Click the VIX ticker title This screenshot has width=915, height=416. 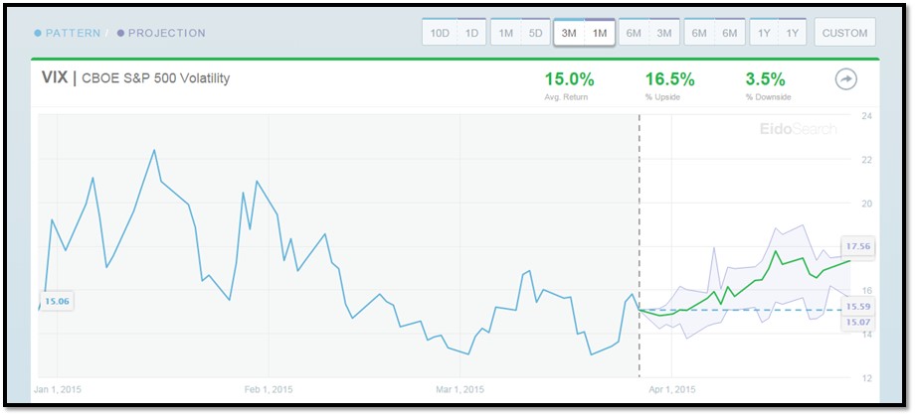click(55, 77)
